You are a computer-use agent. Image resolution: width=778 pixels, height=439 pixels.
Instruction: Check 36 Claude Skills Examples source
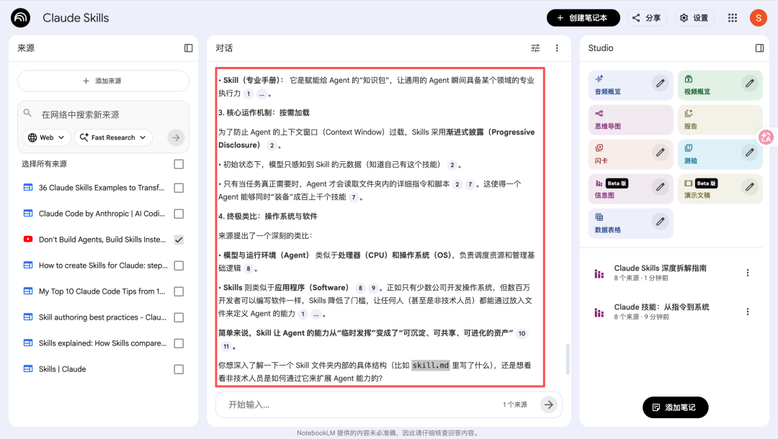pos(179,188)
